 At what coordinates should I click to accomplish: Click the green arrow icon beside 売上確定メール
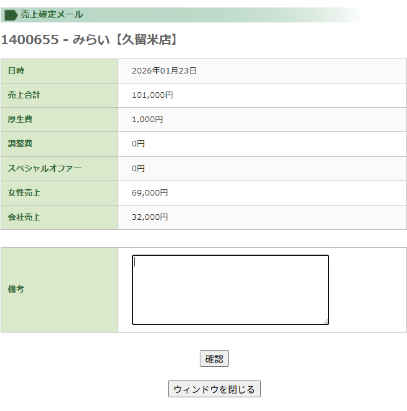(11, 15)
